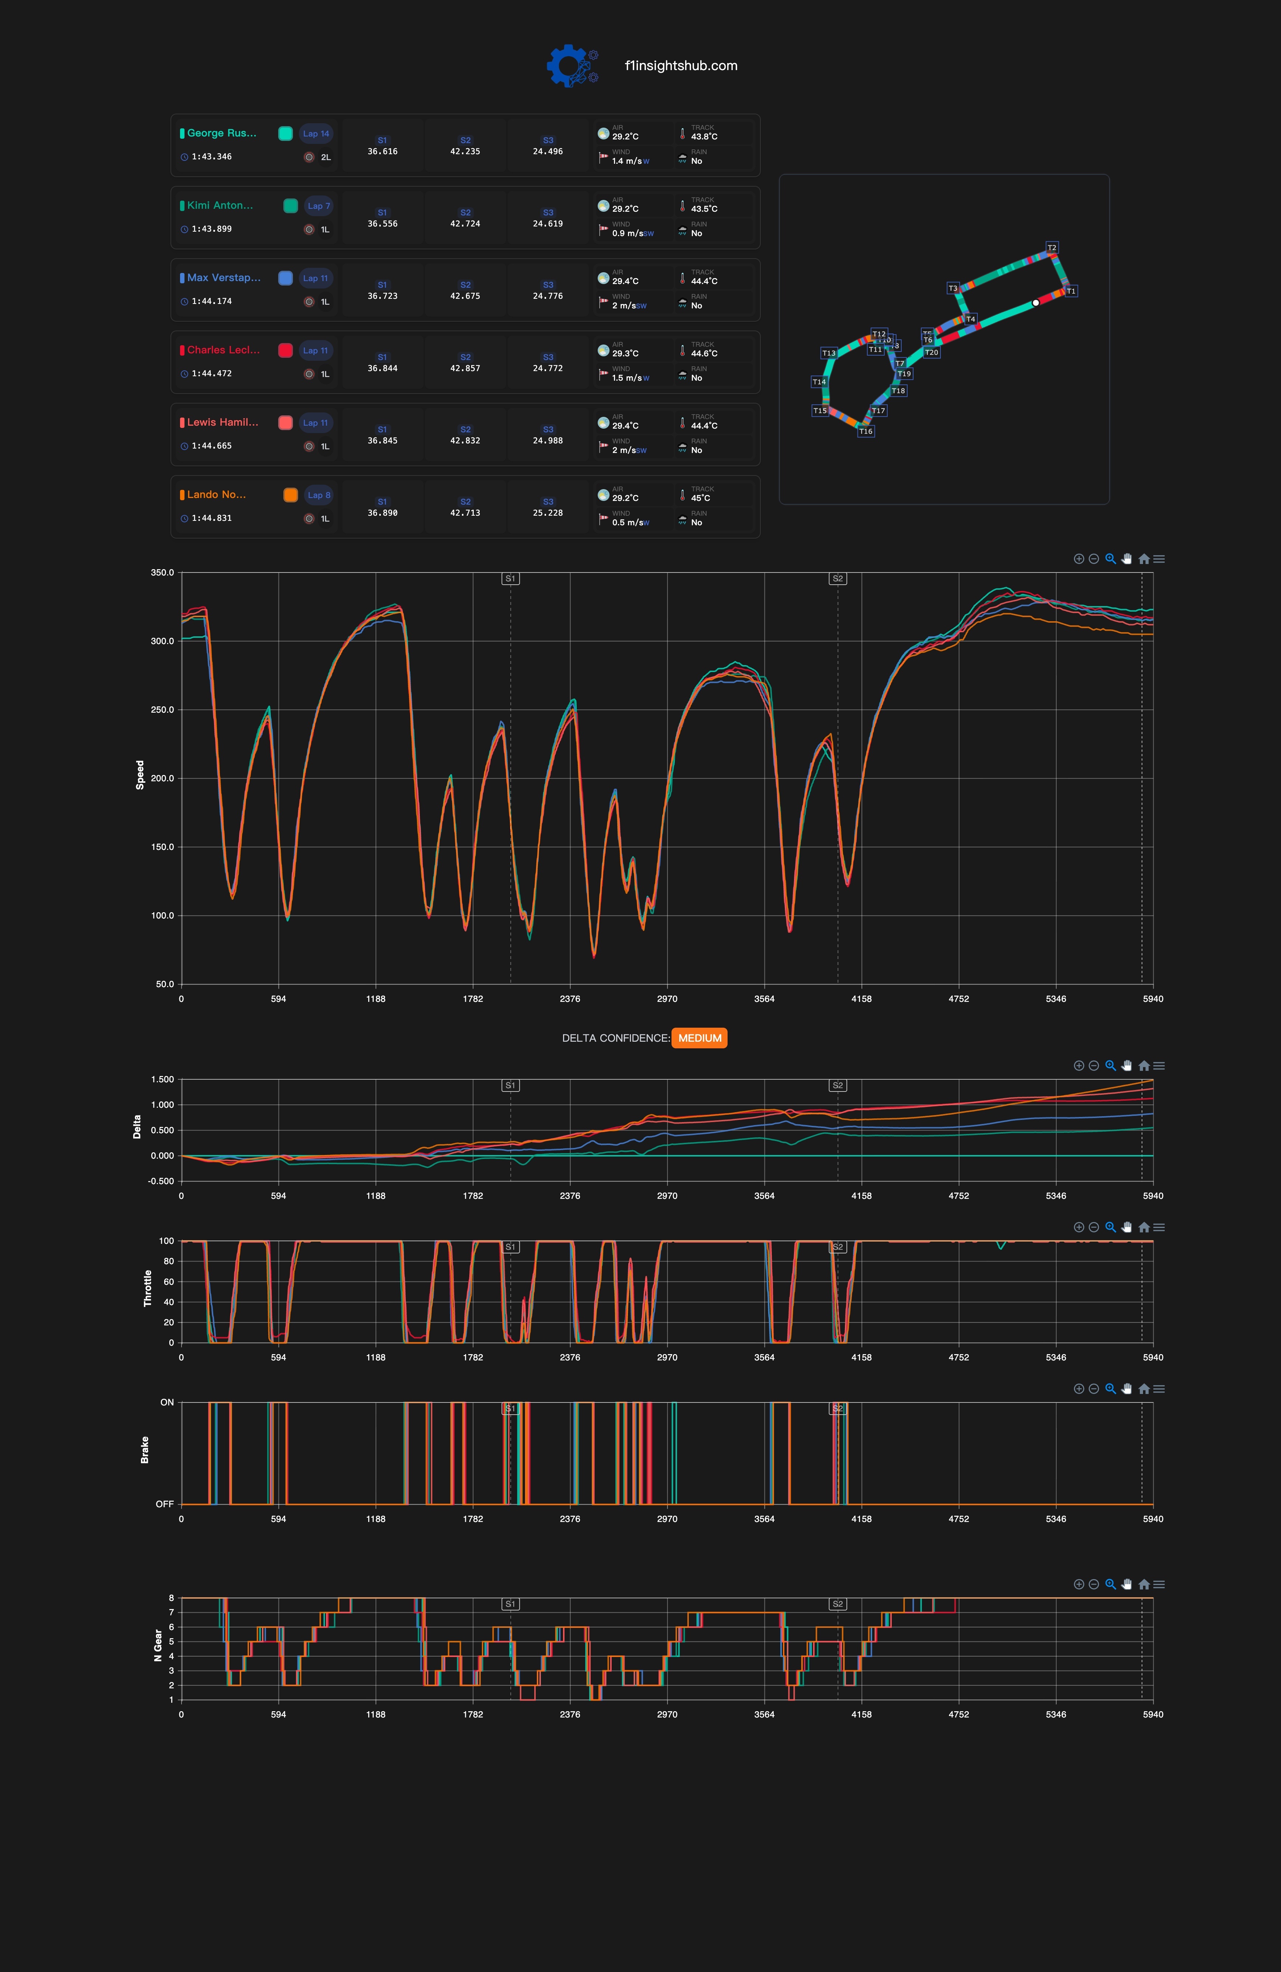1281x1972 pixels.
Task: Click Max Verstappen's blue color swatch
Action: click(285, 278)
